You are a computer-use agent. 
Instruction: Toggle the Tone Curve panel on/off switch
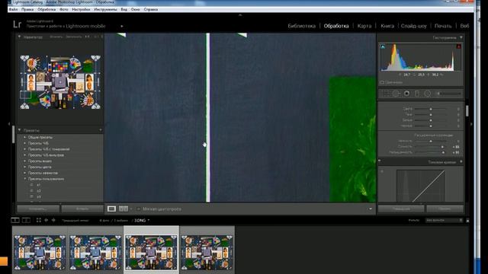(x=380, y=161)
